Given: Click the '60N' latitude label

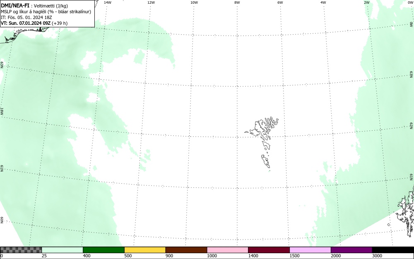Looking at the screenshot, I should point(2,220).
